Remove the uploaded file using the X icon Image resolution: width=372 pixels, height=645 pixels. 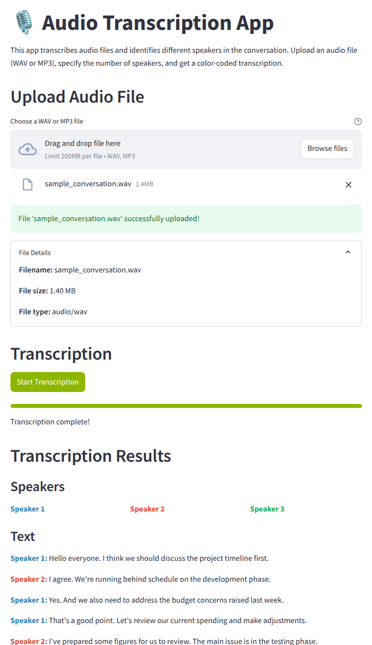pyautogui.click(x=348, y=184)
